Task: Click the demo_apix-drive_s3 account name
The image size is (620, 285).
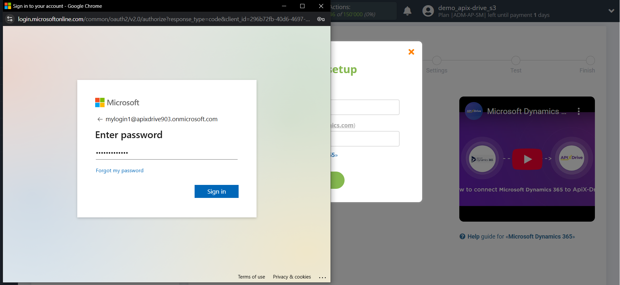Action: tap(467, 8)
